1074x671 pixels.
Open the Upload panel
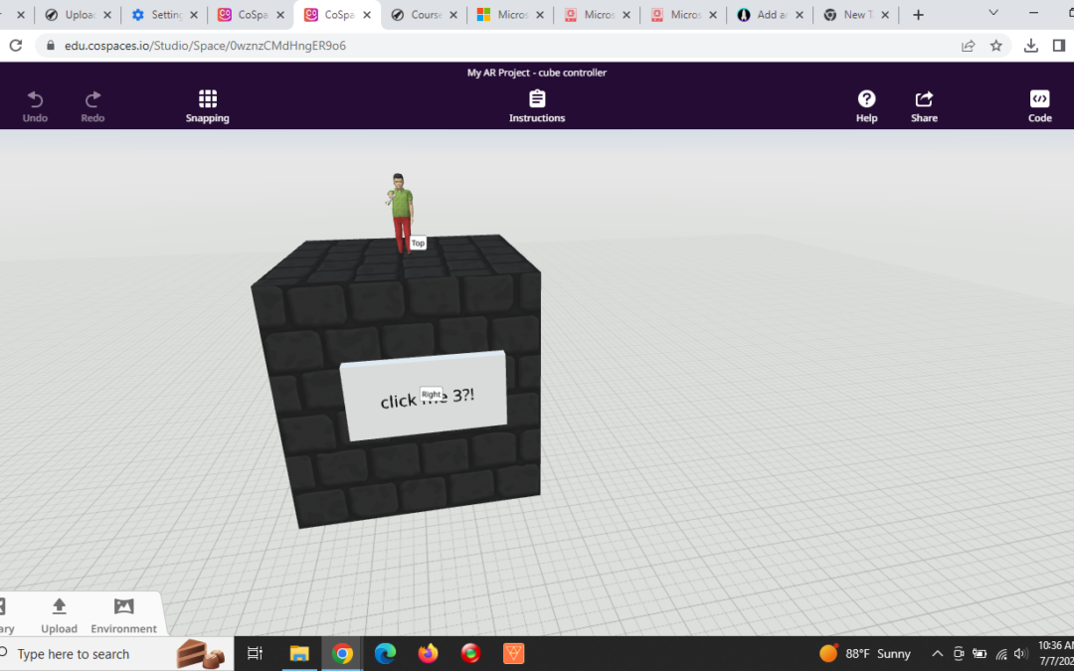pyautogui.click(x=59, y=615)
